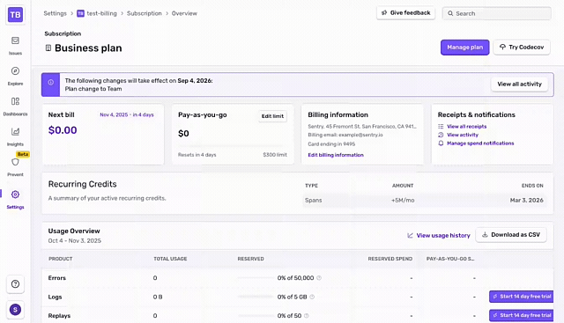Click the bell icon by Manage spend notifications

[x=441, y=143]
